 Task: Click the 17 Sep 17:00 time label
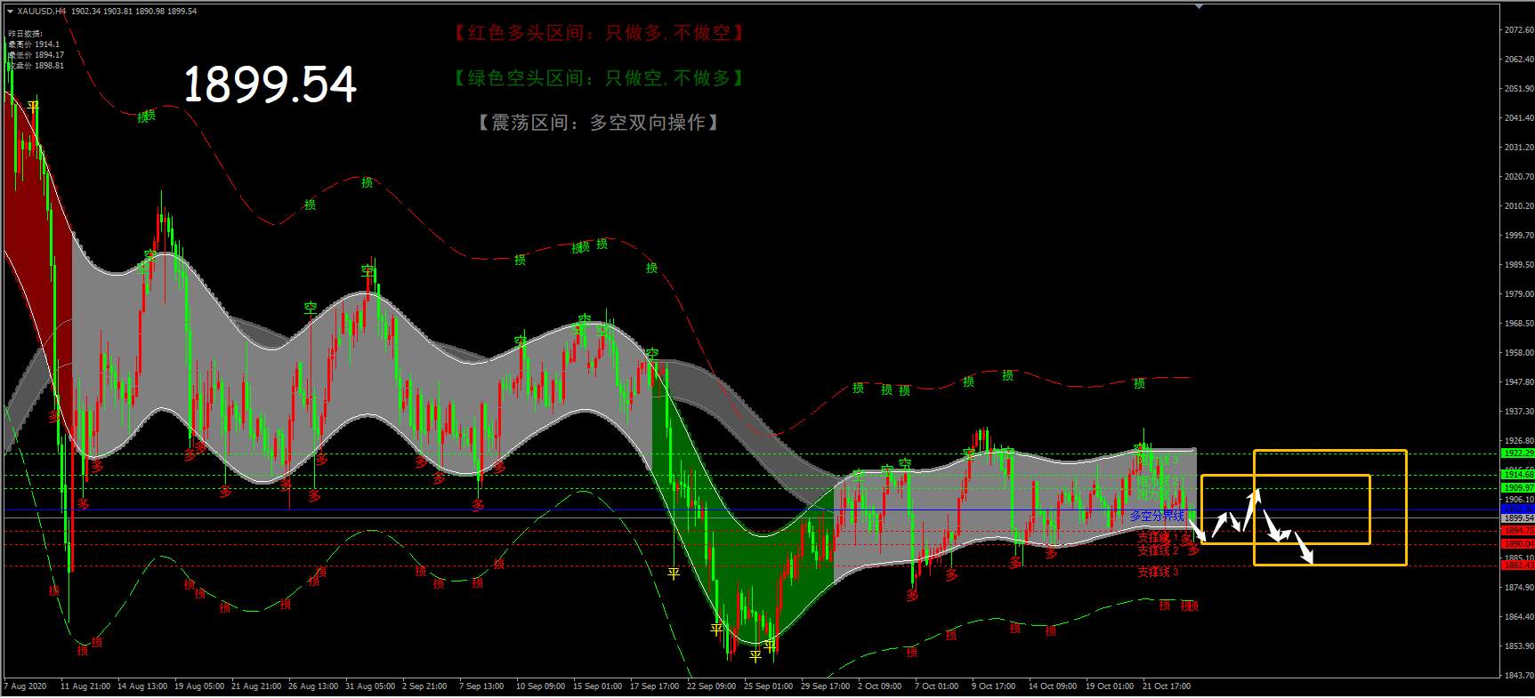[655, 686]
